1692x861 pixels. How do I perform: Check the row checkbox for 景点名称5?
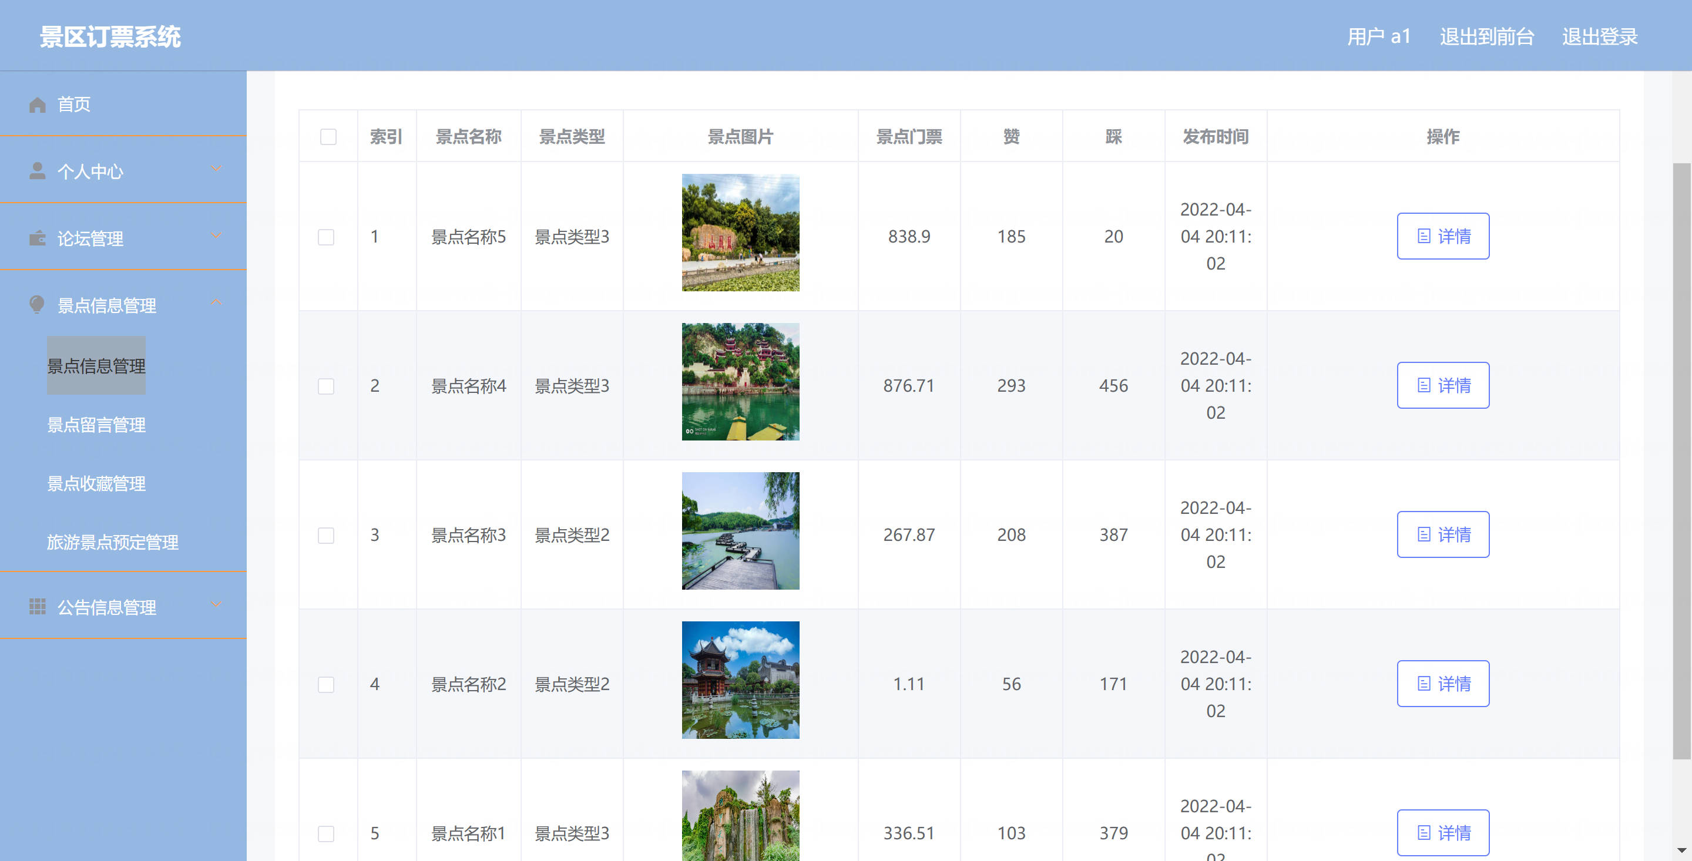[x=326, y=237]
